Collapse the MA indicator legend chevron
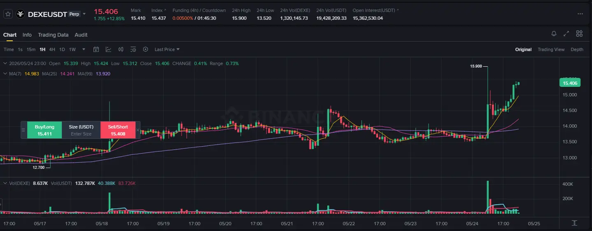Viewport: 592px width, 231px height. point(5,74)
